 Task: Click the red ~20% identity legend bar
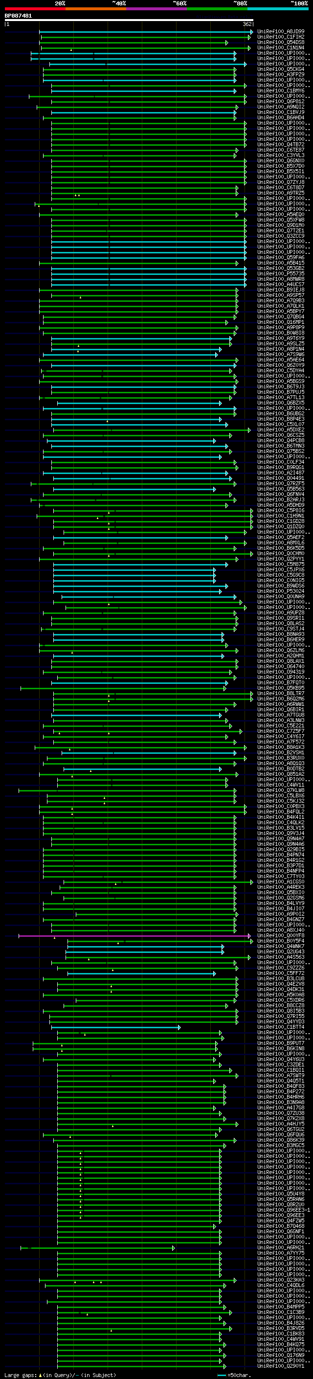click(35, 9)
